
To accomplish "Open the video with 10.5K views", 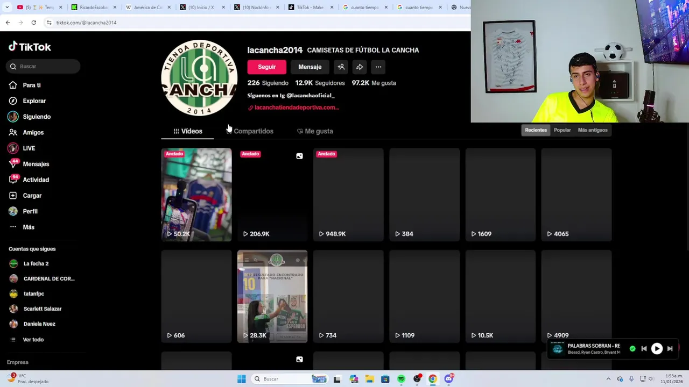I will coord(500,296).
